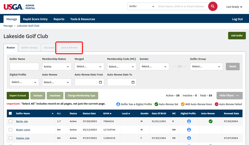The width and height of the screenshot is (249, 145).
Task: Click the USGA Admin Portal logo
Action: [x=19, y=7]
